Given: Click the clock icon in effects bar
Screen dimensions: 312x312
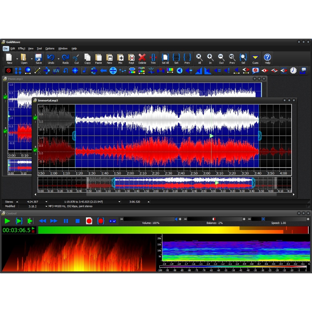Looking at the screenshot, I should [293, 71].
